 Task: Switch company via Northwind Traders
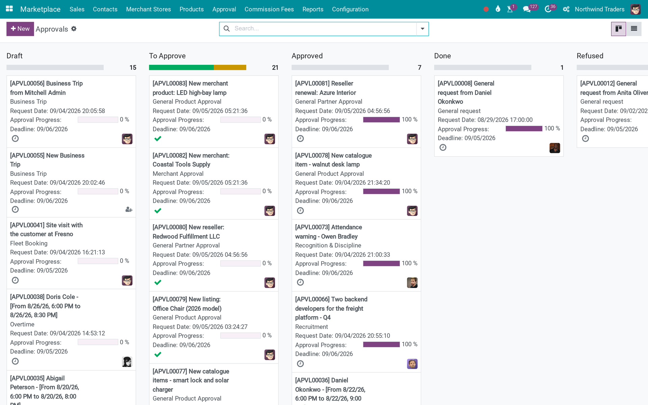tap(600, 9)
